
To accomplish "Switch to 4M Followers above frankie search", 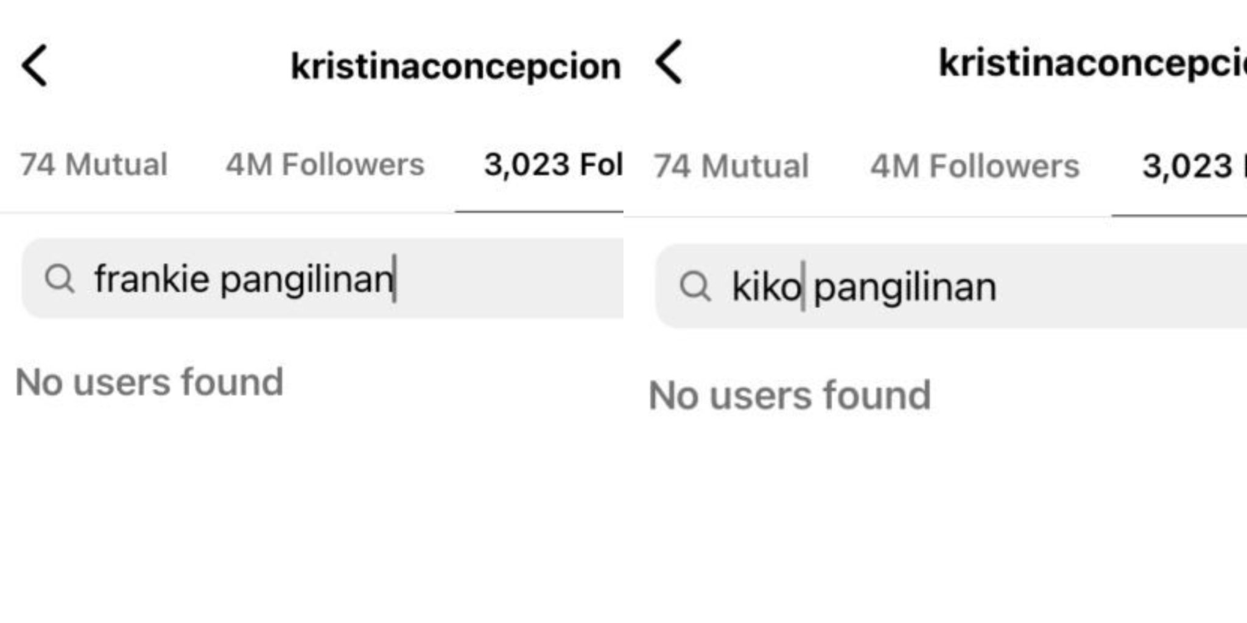I will tap(325, 164).
